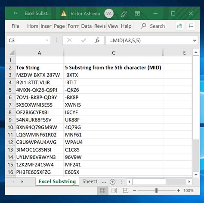Viewport: 204px width, 203px height.
Task: Click the next sheet navigation arrow
Action: [22, 182]
